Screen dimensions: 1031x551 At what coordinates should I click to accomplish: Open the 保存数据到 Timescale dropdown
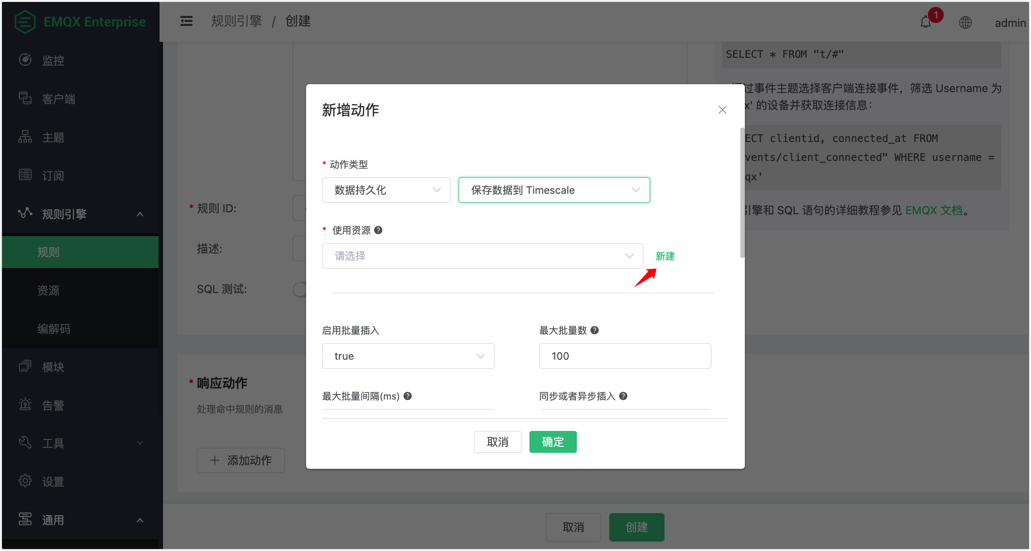554,190
